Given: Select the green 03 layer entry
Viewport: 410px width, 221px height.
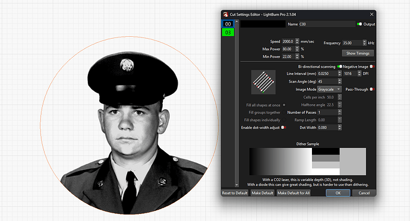Looking at the screenshot, I should pos(228,33).
